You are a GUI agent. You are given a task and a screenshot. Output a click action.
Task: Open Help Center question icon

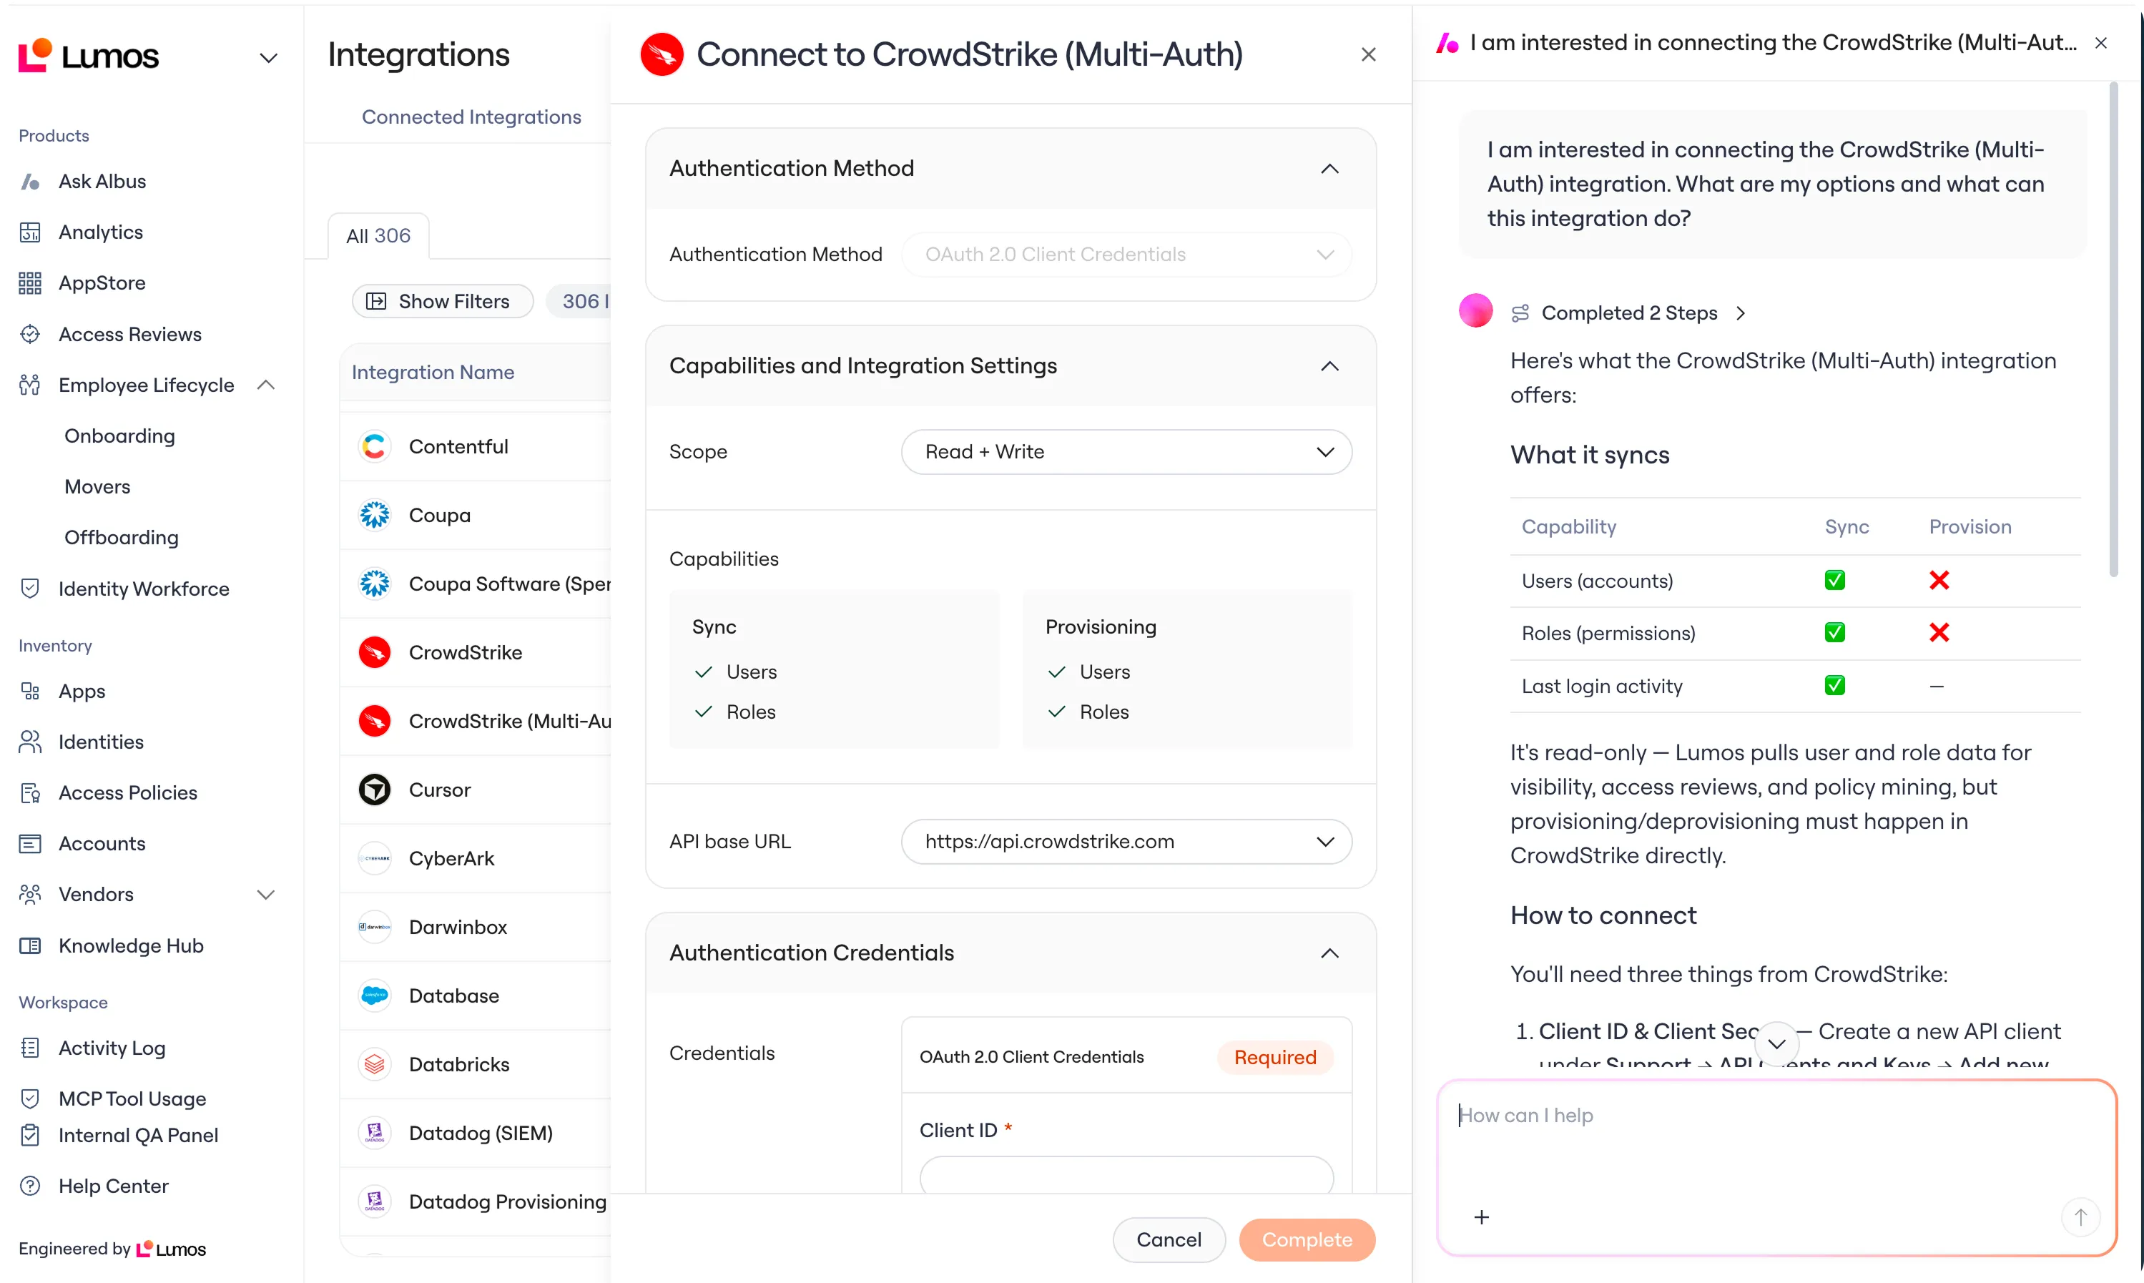tap(30, 1186)
